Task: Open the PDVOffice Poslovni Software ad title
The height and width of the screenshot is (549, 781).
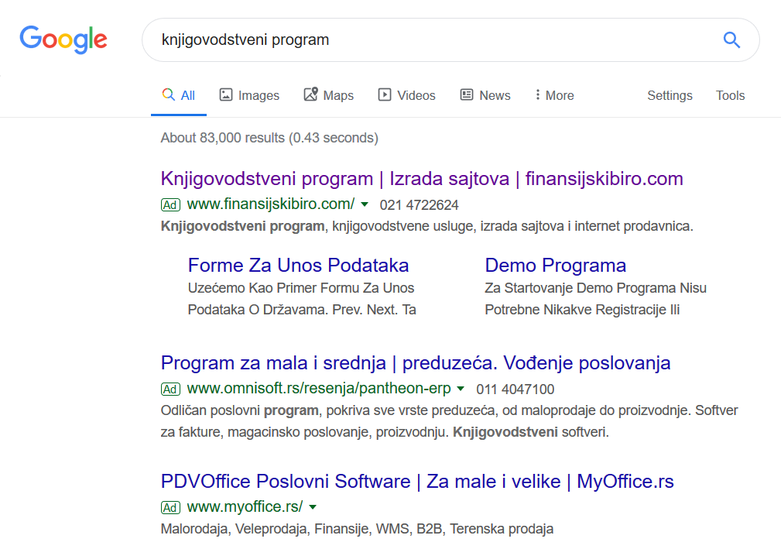Action: coord(417,482)
